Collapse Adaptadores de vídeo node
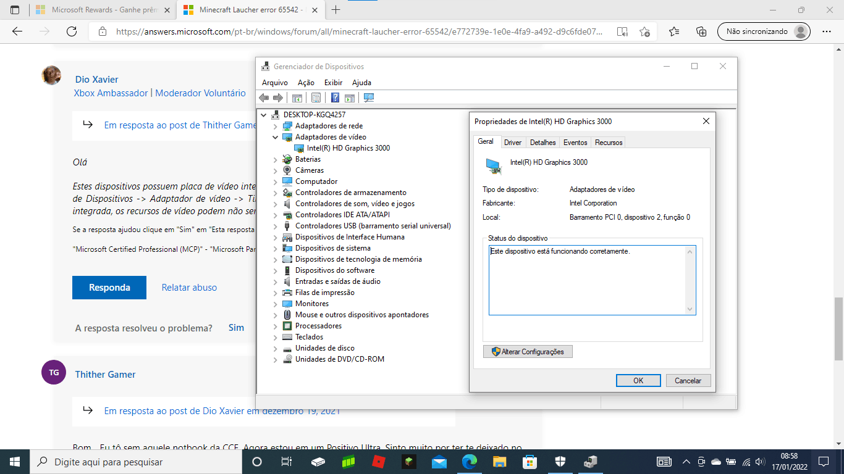Viewport: 844px width, 474px height. click(x=276, y=137)
